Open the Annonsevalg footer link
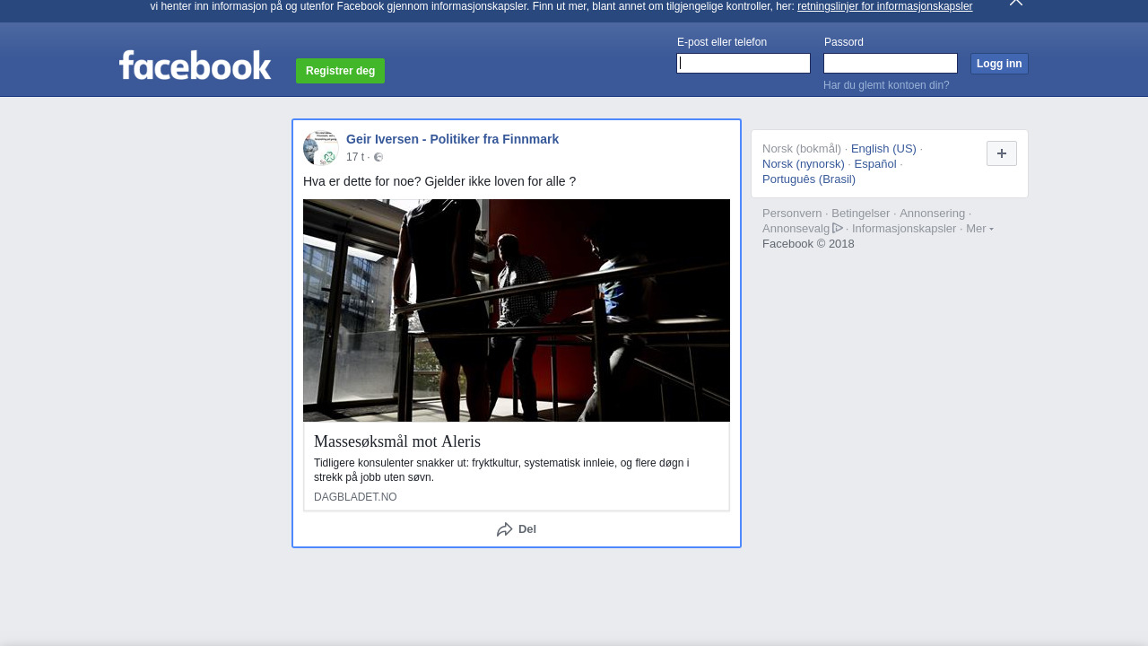The image size is (1148, 646). (802, 229)
